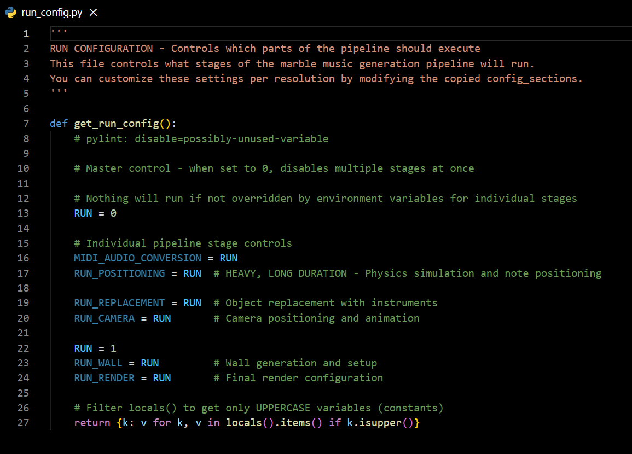
Task: Click line number 13 in the gutter
Action: pyautogui.click(x=23, y=213)
